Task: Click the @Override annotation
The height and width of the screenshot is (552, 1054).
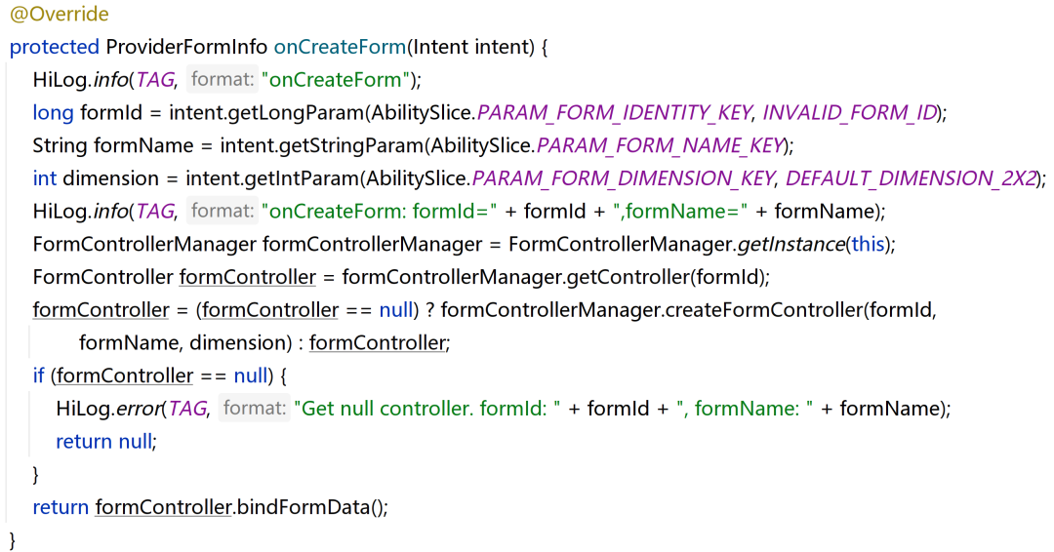Action: point(60,15)
